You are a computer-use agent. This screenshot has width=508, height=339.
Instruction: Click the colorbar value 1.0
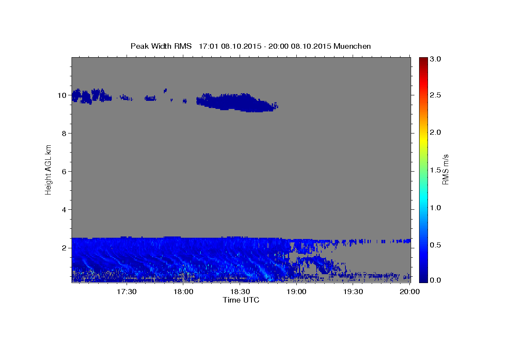tap(436, 208)
